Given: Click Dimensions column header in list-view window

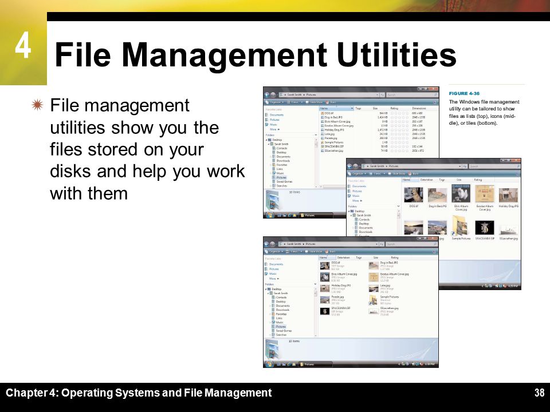Looking at the screenshot, I should [419, 109].
